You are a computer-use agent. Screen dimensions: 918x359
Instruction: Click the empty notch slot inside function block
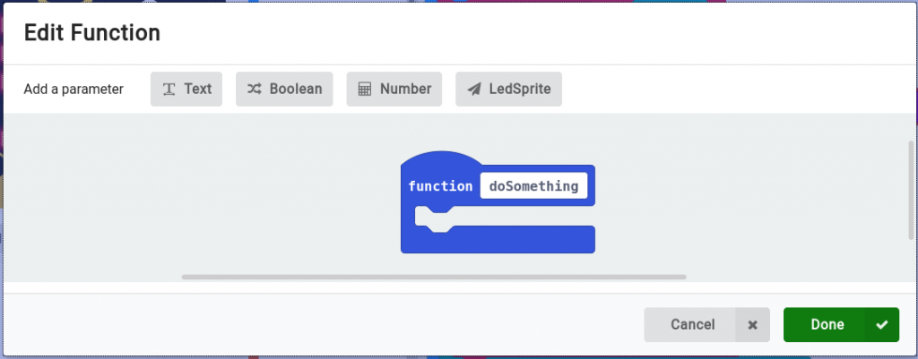coord(436,218)
